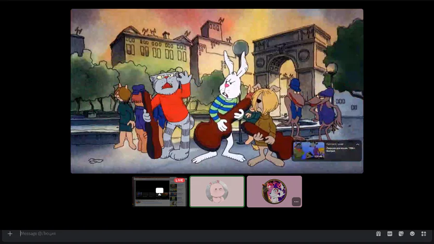Select the purple cat avatar participant tile
Image resolution: width=434 pixels, height=244 pixels.
pos(274,191)
